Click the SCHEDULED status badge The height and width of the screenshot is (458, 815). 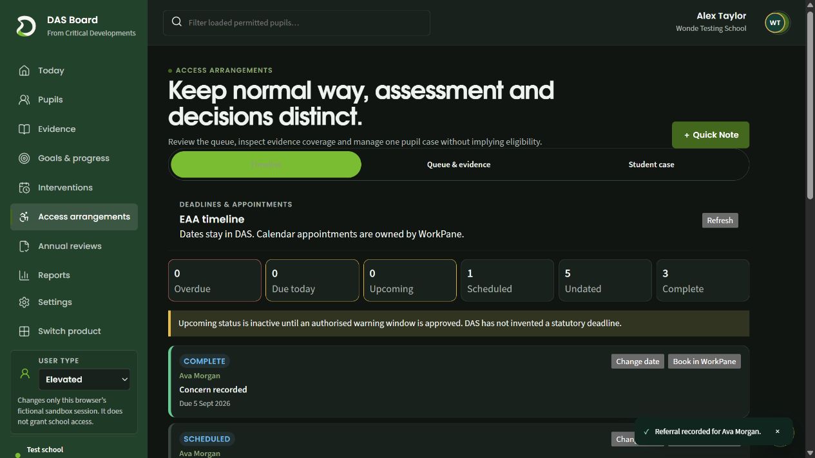coord(207,439)
